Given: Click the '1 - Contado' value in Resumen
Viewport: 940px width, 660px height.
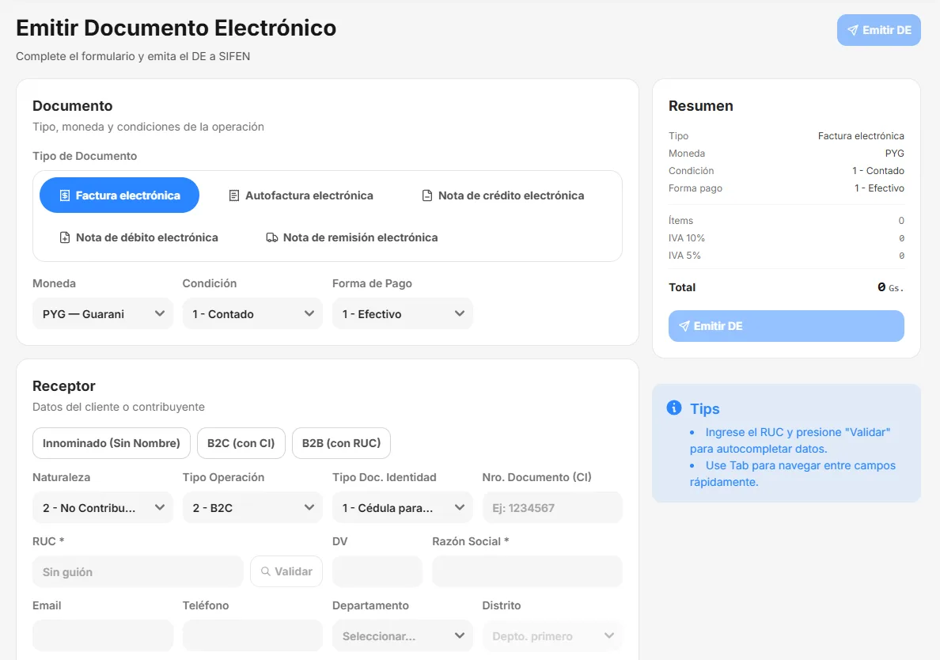Looking at the screenshot, I should (x=877, y=171).
